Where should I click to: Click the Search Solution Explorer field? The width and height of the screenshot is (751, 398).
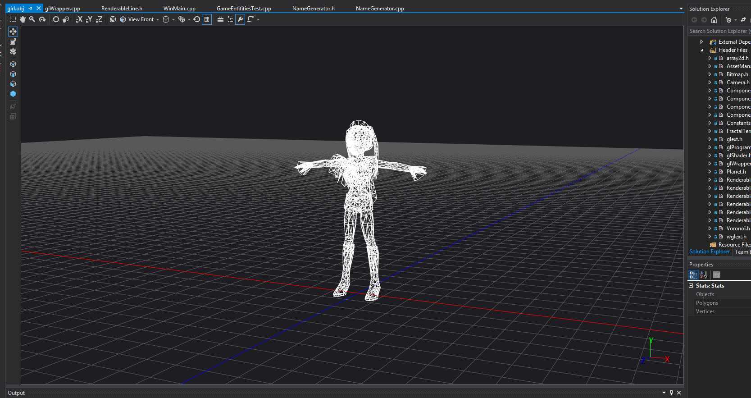coord(718,31)
